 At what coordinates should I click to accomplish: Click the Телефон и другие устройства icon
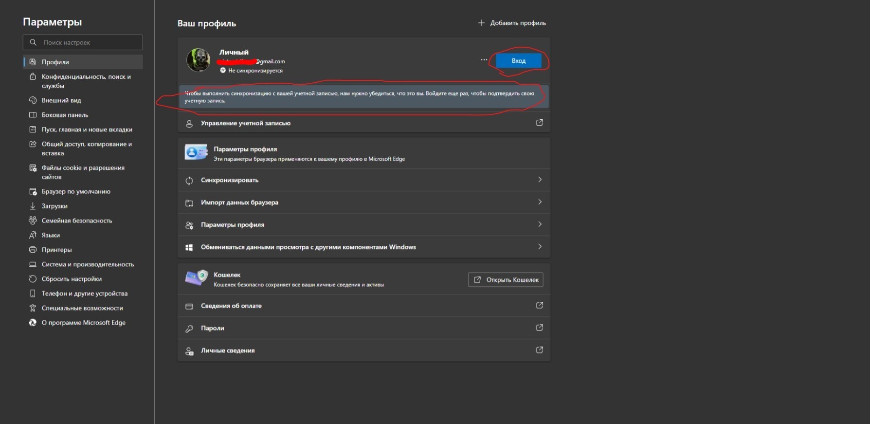click(33, 294)
